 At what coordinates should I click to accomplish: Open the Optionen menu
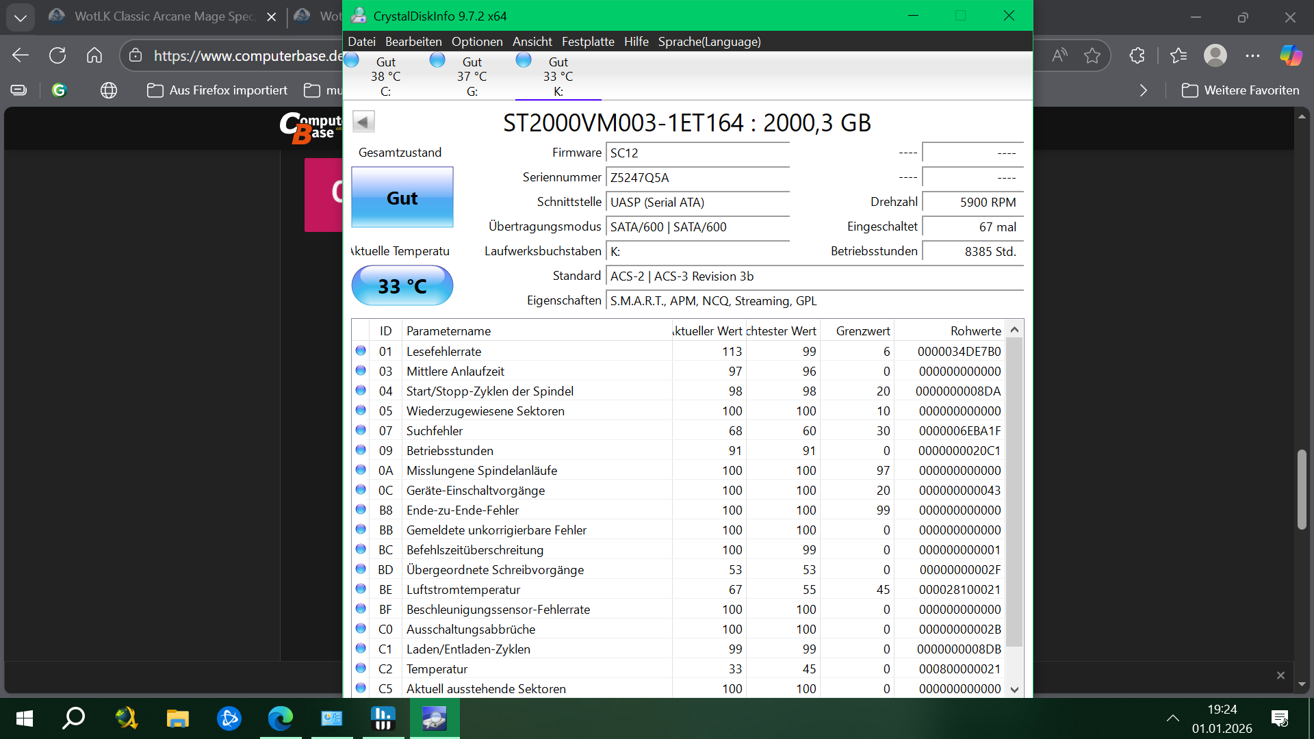476,42
